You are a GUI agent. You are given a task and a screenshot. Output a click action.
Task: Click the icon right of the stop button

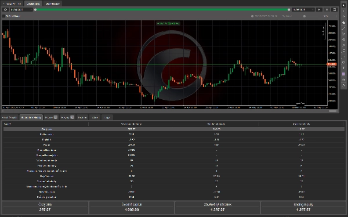[334, 9]
